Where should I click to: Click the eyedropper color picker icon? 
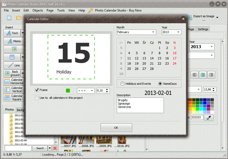(209, 118)
